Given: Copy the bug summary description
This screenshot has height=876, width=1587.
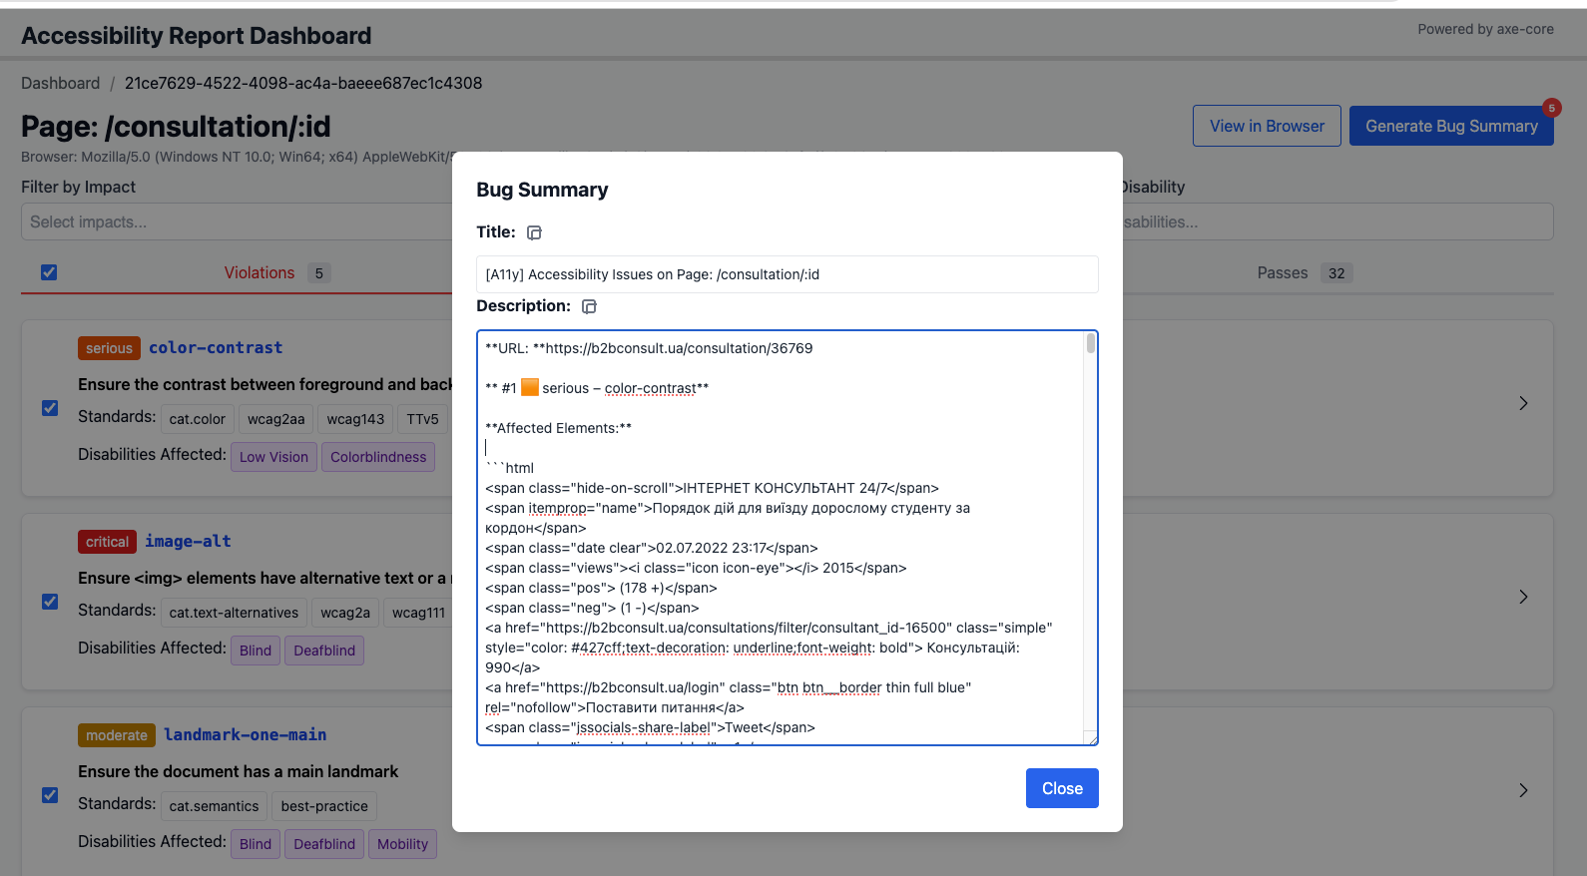Looking at the screenshot, I should click(589, 306).
